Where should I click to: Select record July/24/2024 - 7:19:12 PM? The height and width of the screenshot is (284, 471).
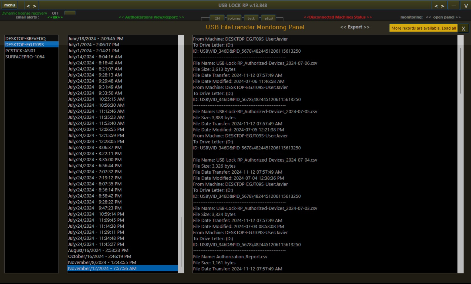123,178
